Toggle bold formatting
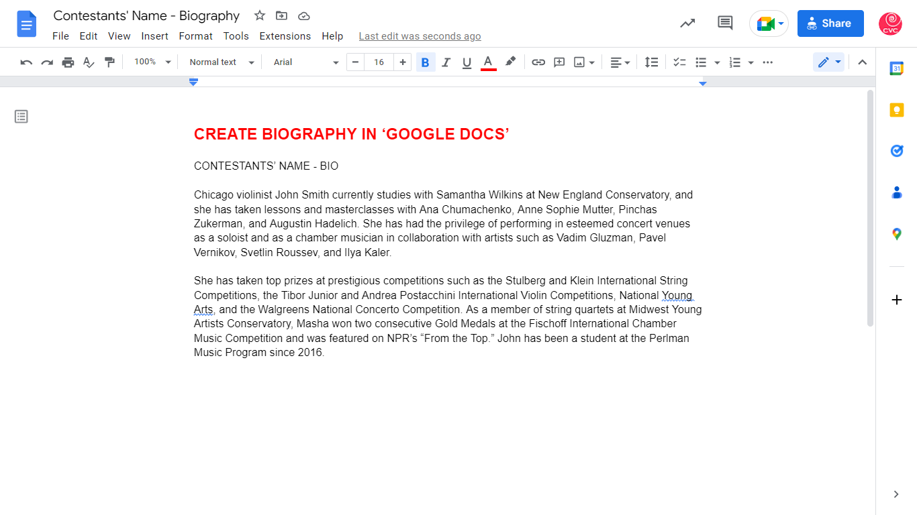The width and height of the screenshot is (917, 515). tap(425, 62)
